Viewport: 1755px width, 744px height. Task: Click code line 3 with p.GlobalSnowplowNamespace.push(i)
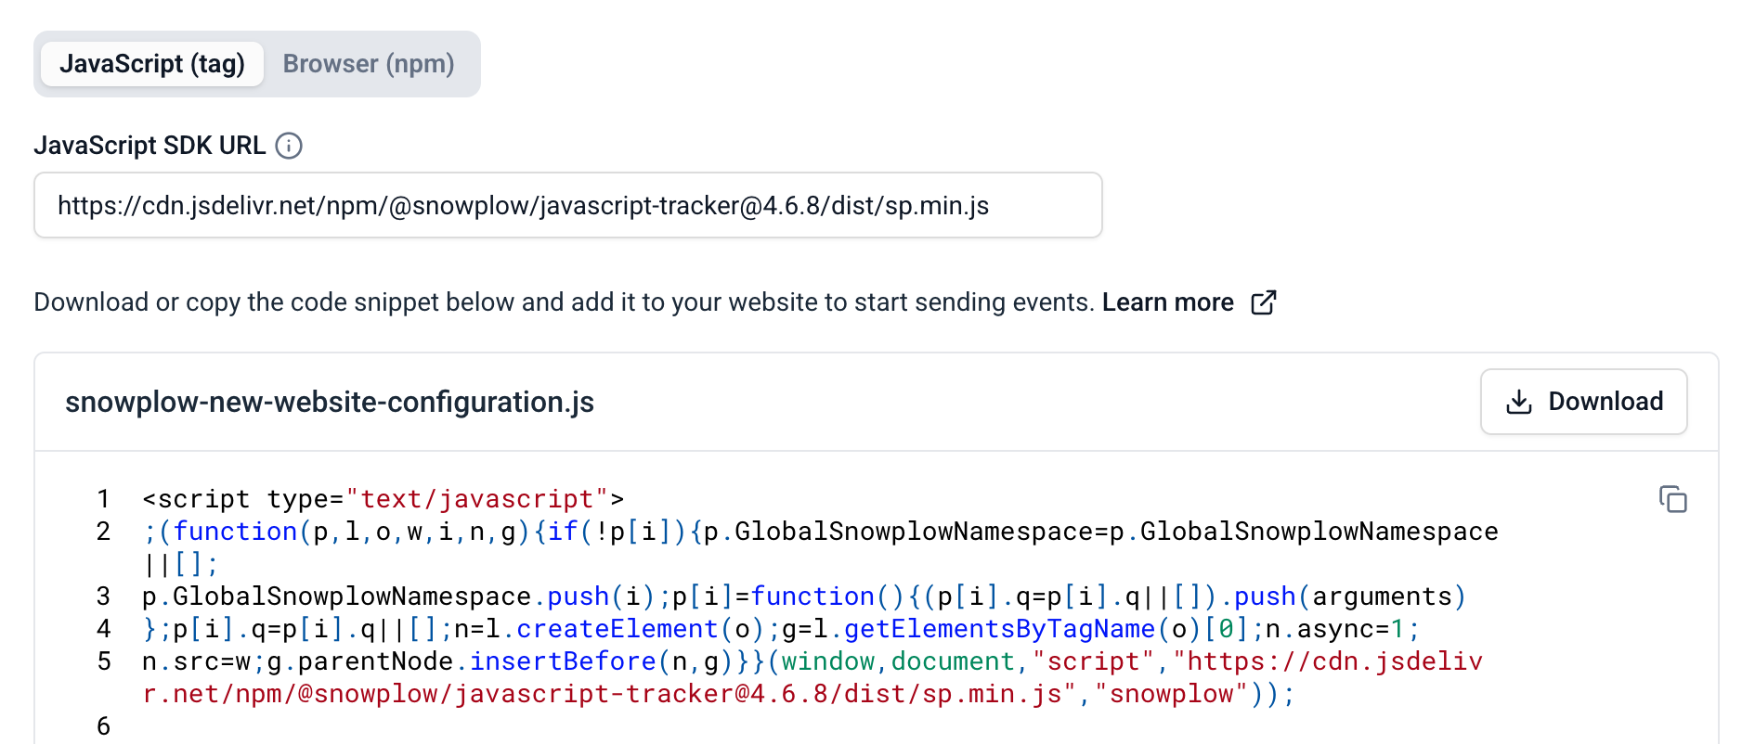click(804, 596)
